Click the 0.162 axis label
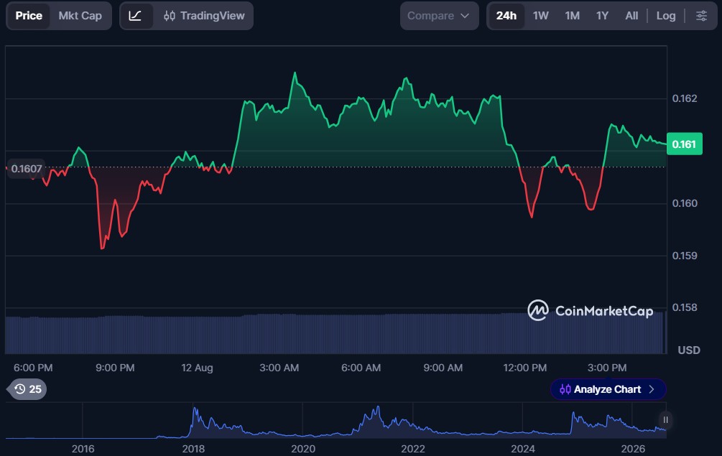This screenshot has width=722, height=456. click(684, 98)
